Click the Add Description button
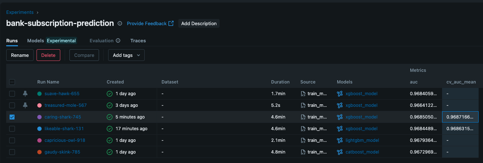Image resolution: width=483 pixels, height=163 pixels. (x=199, y=23)
